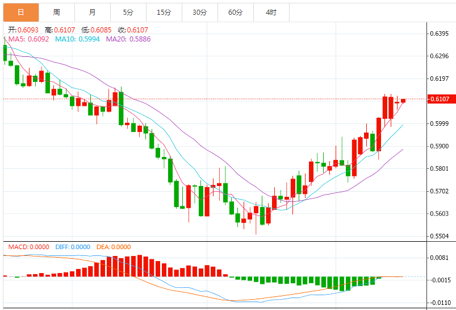This screenshot has width=456, height=310.
Task: Click the 0.0081 MACD axis label
Action: pyautogui.click(x=440, y=258)
